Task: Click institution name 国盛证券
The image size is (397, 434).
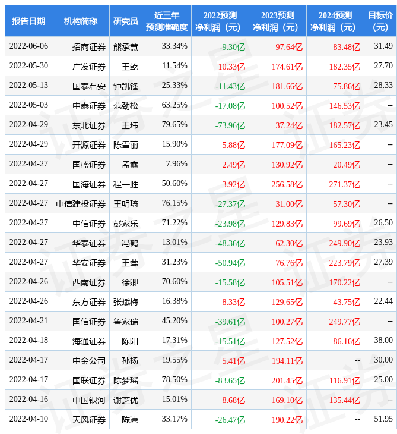Action: (89, 165)
